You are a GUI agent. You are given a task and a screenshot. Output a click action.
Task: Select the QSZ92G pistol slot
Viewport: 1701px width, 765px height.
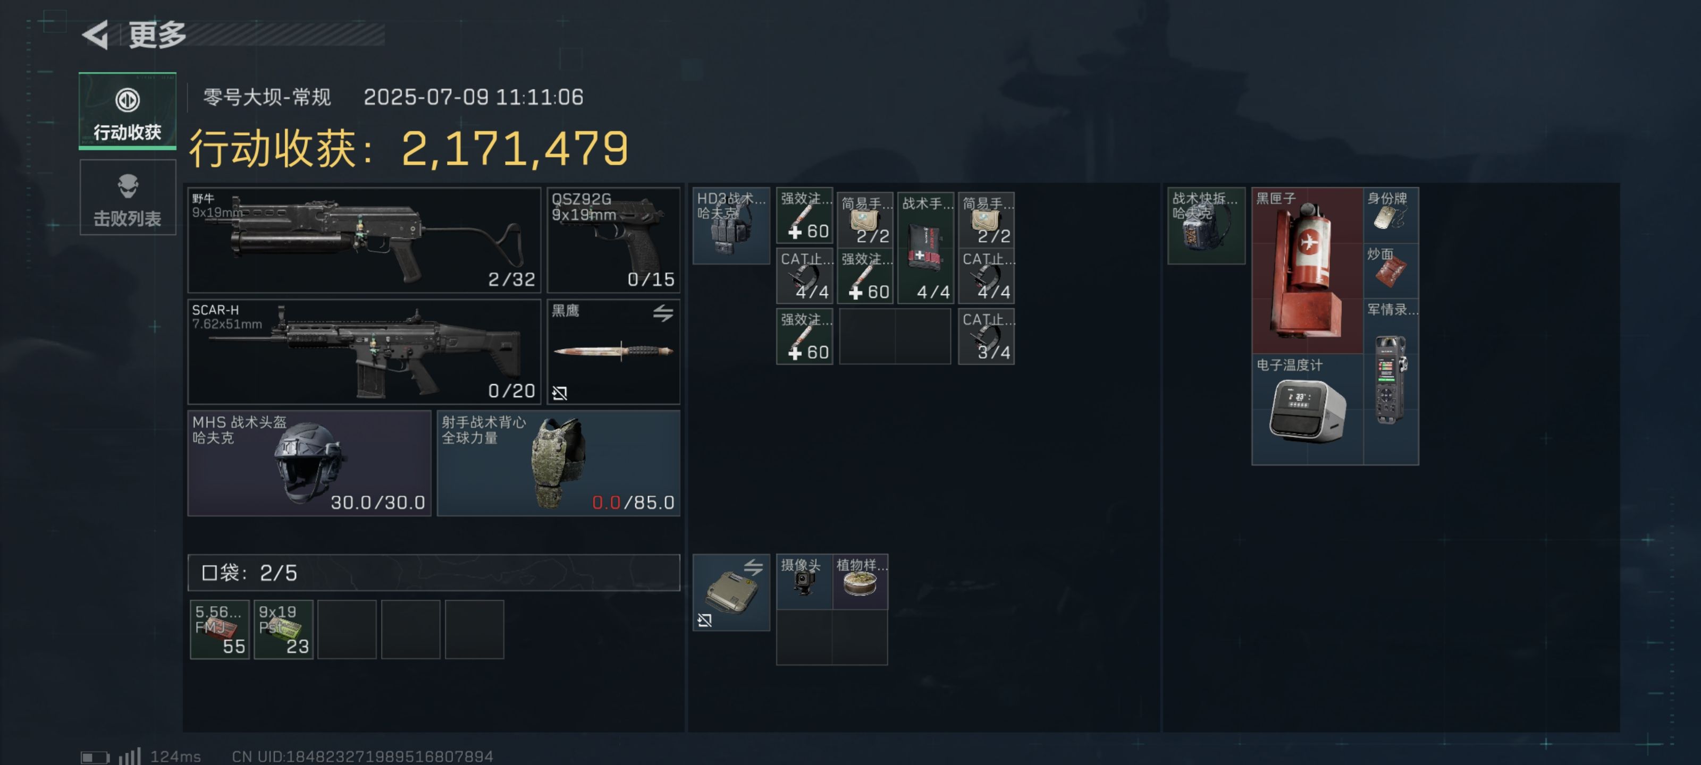(613, 240)
